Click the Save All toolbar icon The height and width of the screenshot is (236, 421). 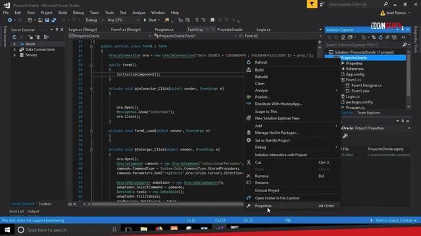click(54, 20)
